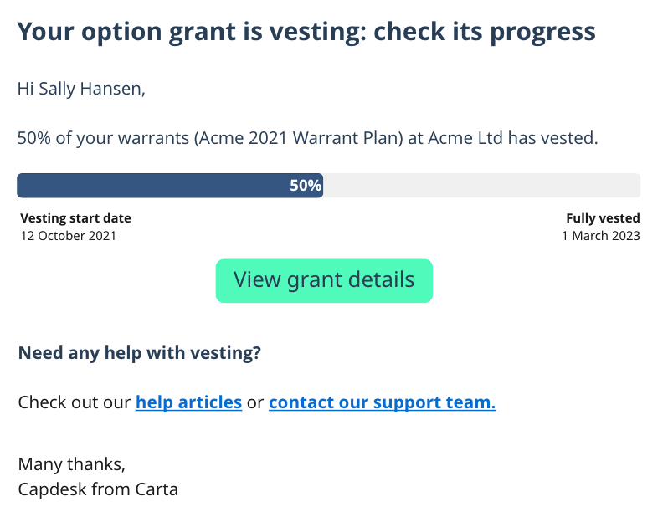
Task: Open the help articles link
Action: 188,402
